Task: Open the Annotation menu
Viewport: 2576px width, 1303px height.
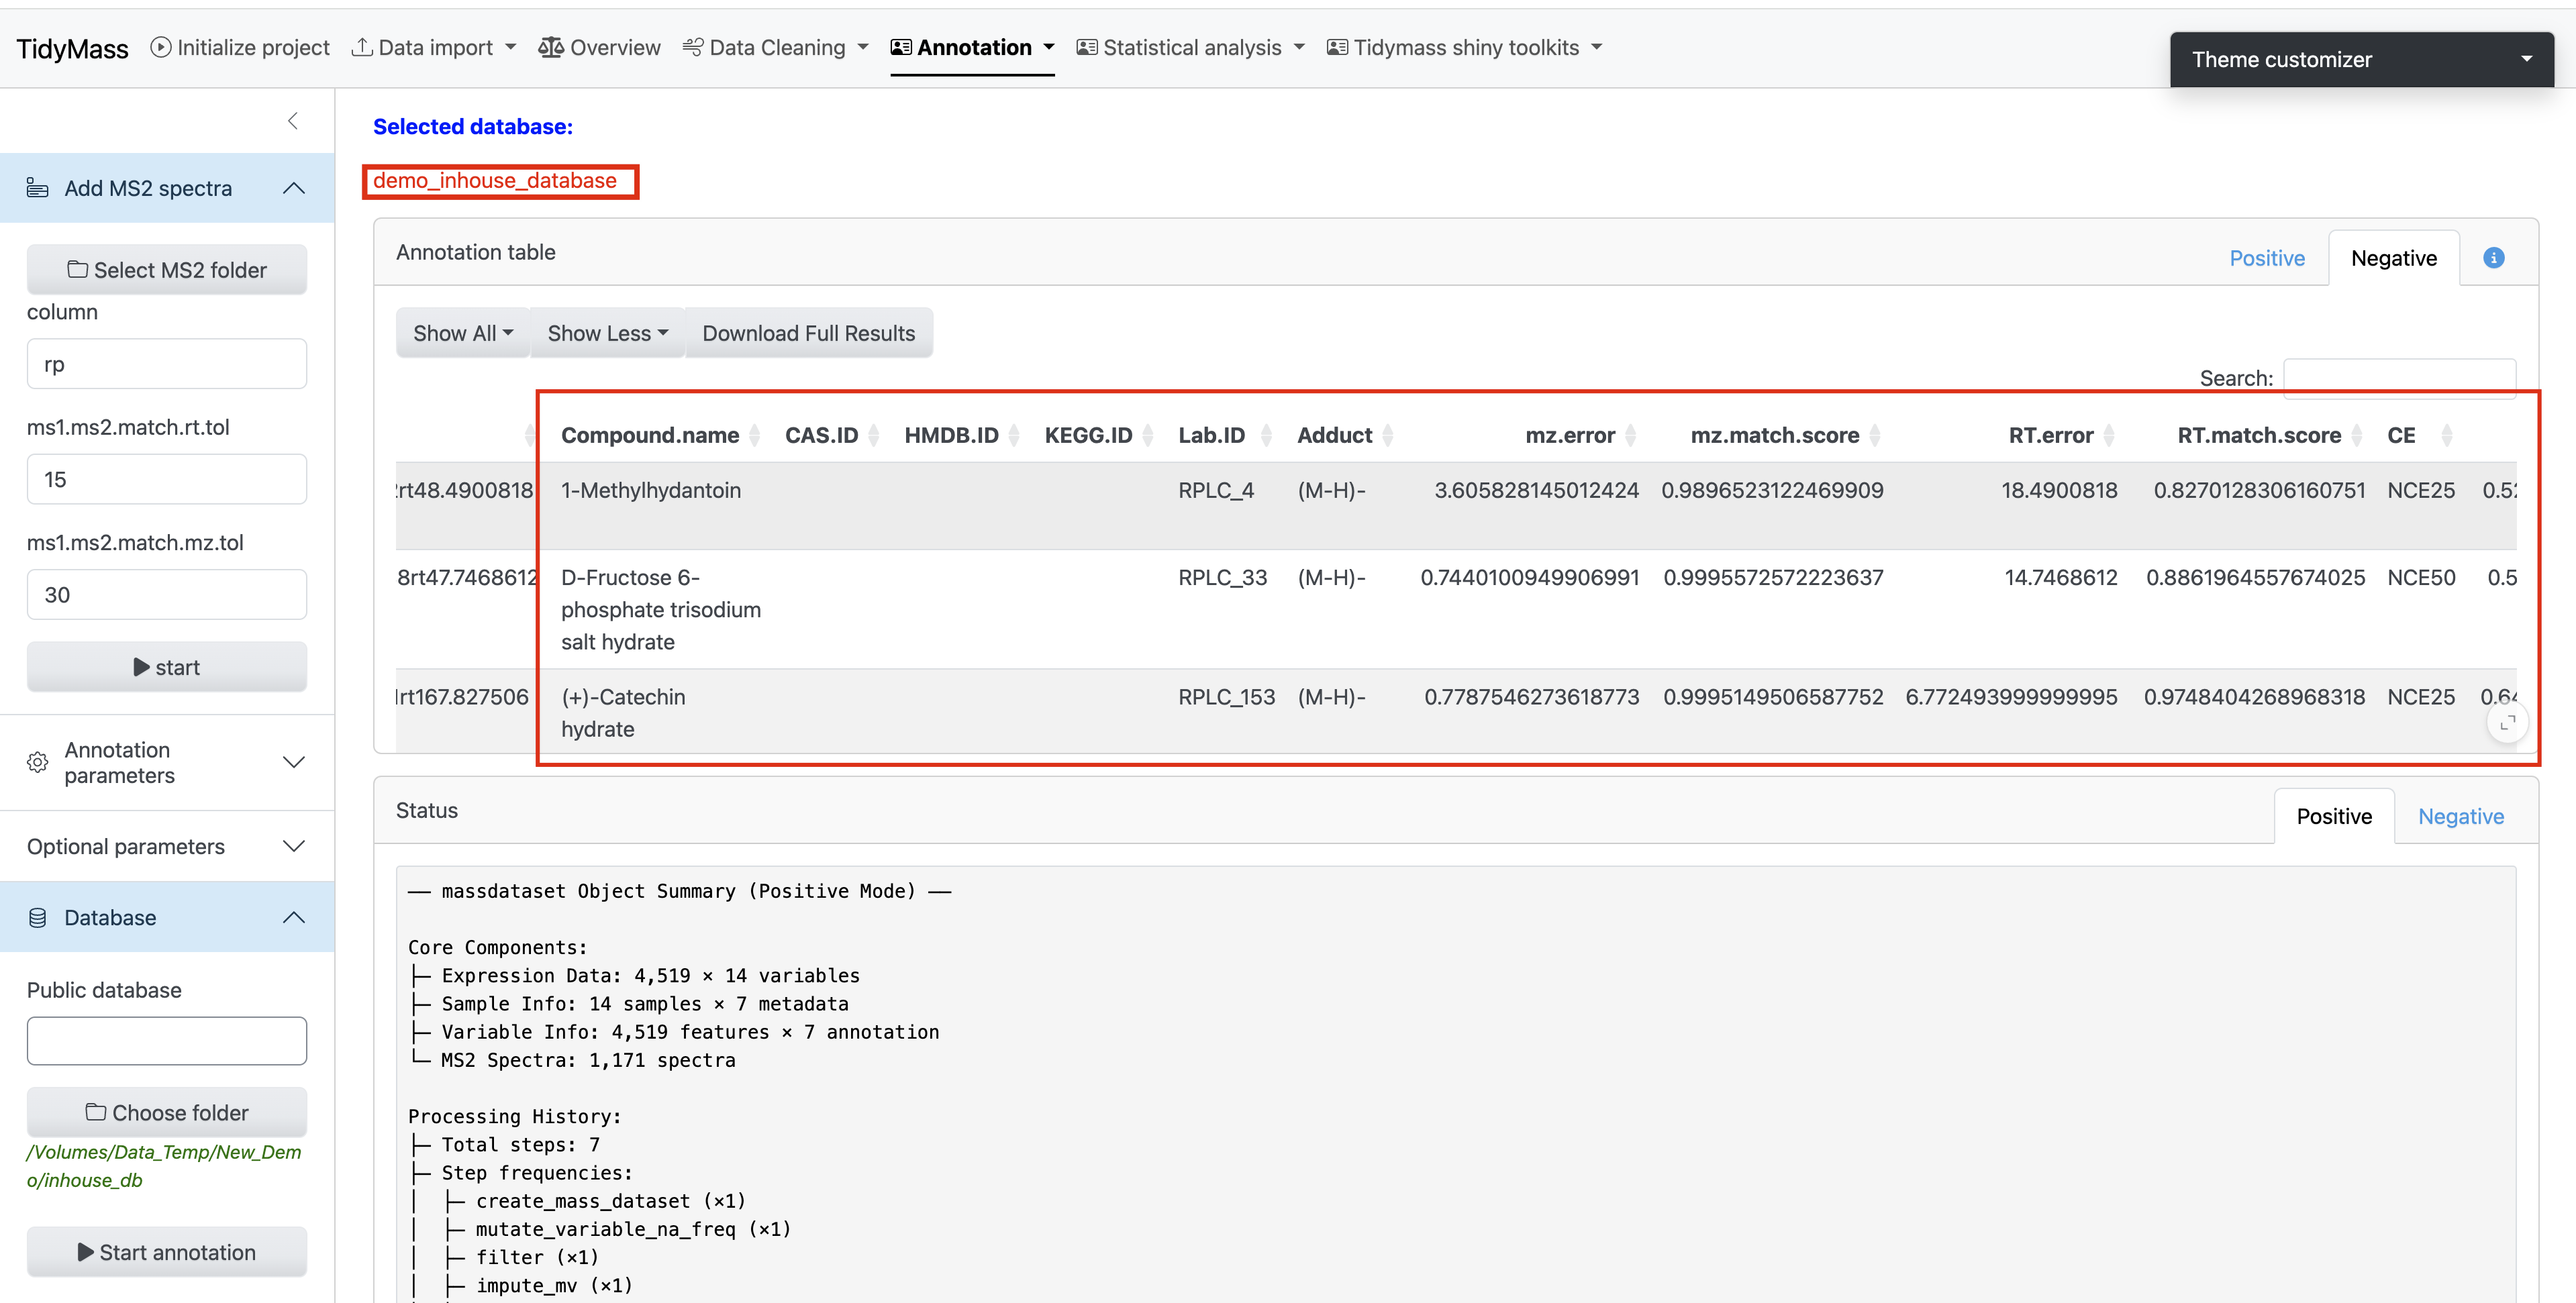Action: pos(972,47)
